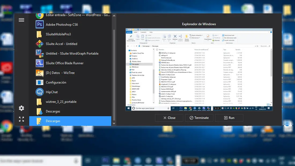295x166 pixels.
Task: Select the SSuite Office Blade Runner icon
Action: tap(40, 63)
